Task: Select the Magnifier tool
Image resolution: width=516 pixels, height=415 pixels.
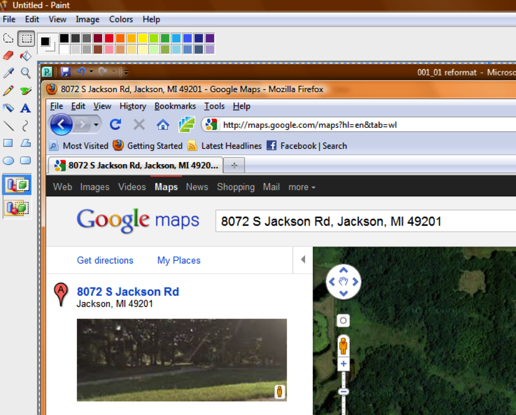Action: pyautogui.click(x=25, y=73)
